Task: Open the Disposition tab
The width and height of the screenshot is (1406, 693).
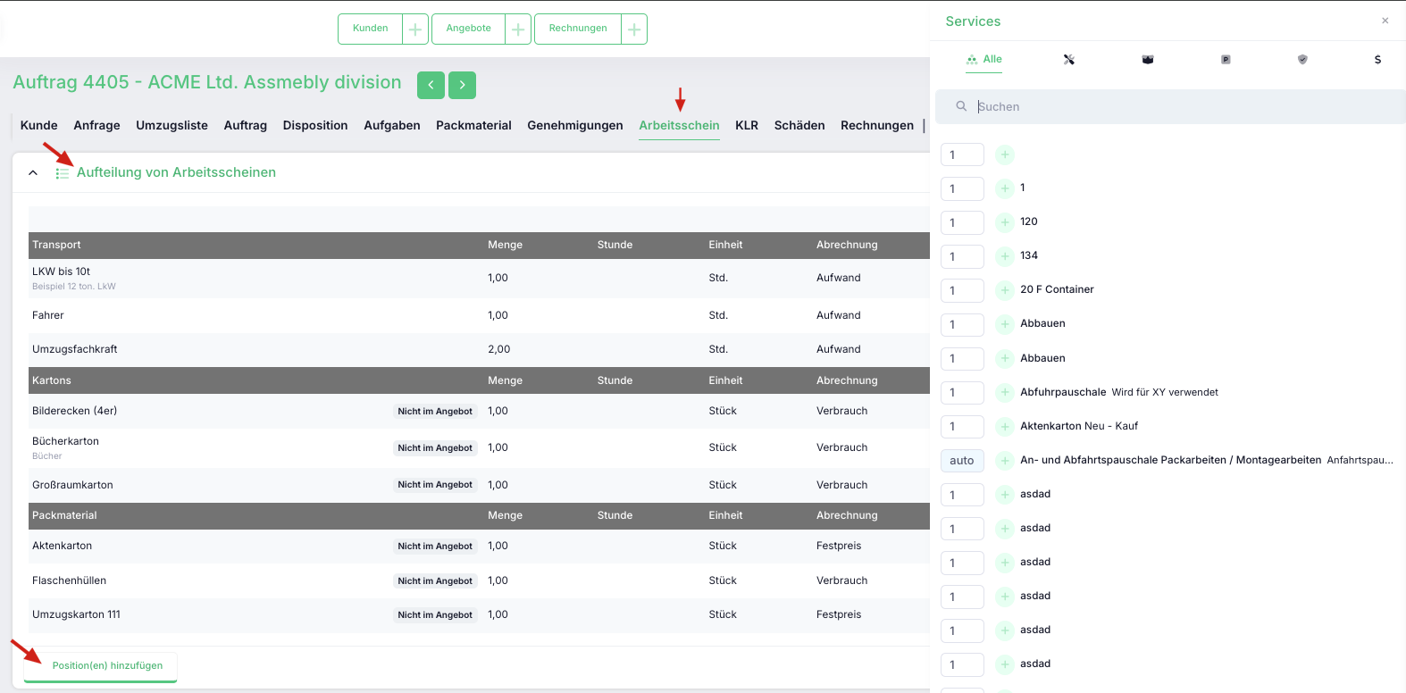Action: point(315,125)
